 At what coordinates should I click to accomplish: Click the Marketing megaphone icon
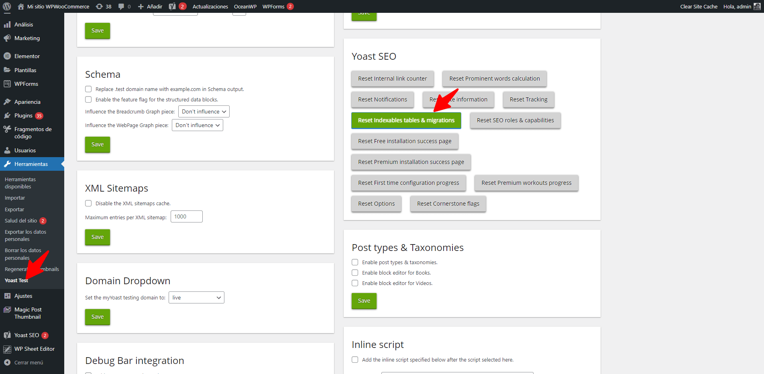pyautogui.click(x=7, y=38)
